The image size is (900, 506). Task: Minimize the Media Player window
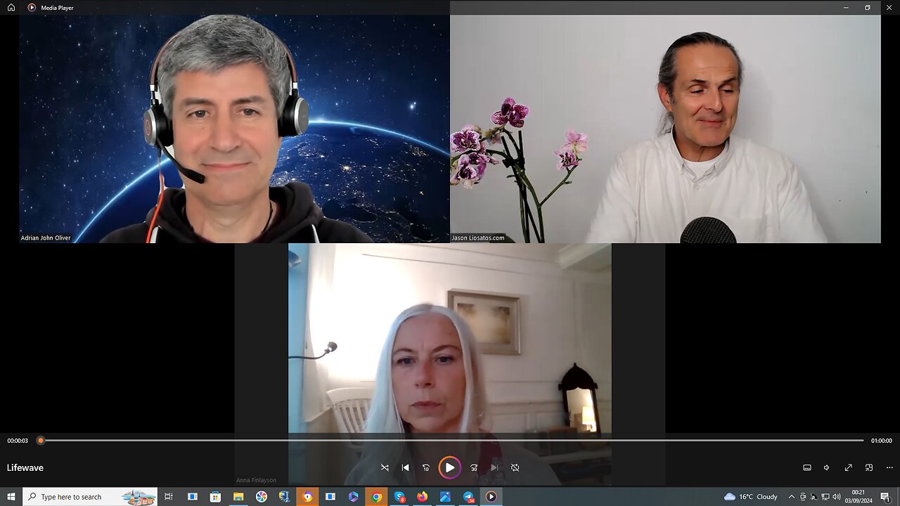[x=846, y=7]
